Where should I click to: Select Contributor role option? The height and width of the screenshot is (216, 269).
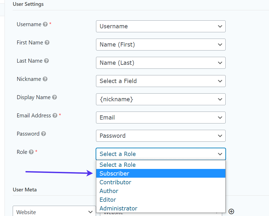point(161,182)
